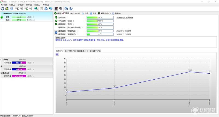Open the 报告(R) menu
219x117 pixels.
[x=29, y=5]
